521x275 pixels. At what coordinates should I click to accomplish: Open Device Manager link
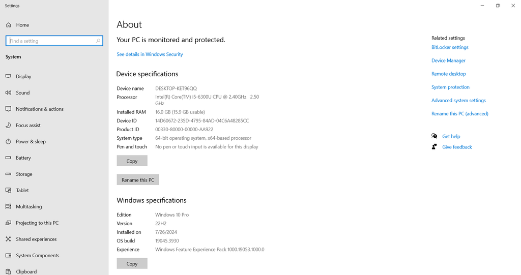(448, 60)
